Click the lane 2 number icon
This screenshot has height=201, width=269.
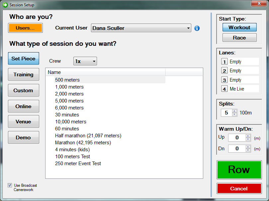[224, 71]
